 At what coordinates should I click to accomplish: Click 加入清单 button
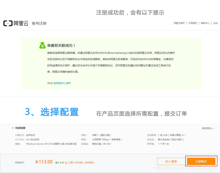pyautogui.click(x=171, y=161)
